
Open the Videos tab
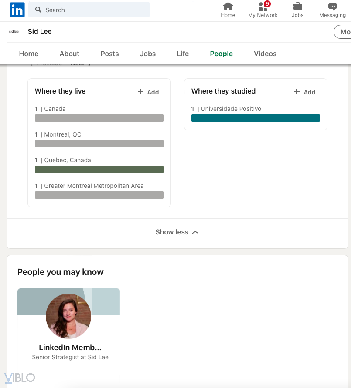(265, 54)
